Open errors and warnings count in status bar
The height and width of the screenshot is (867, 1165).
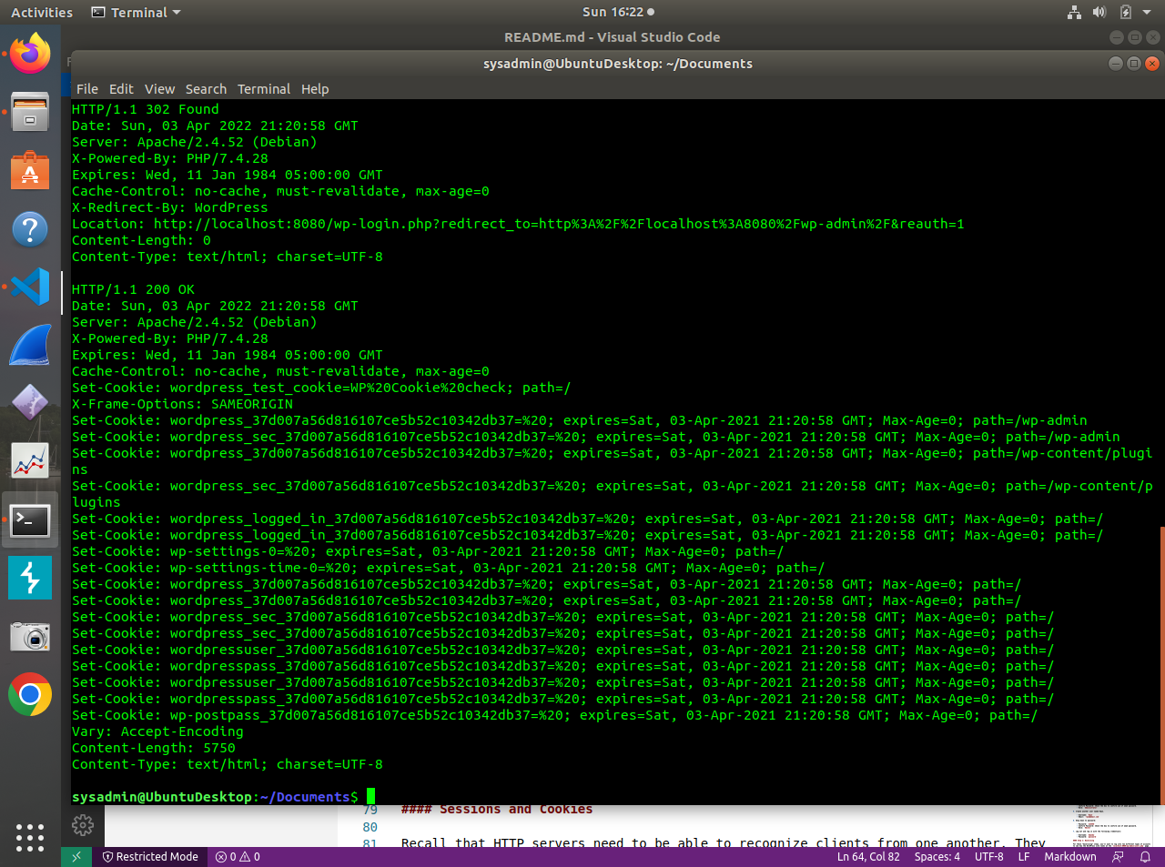pos(238,857)
